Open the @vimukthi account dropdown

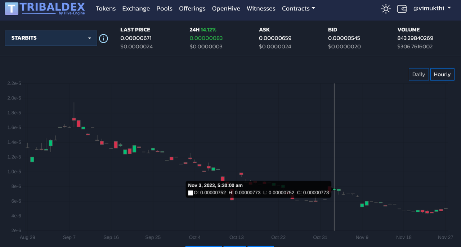coord(432,8)
